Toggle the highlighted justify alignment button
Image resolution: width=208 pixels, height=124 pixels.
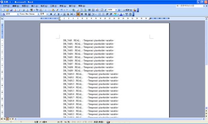tap(78, 14)
